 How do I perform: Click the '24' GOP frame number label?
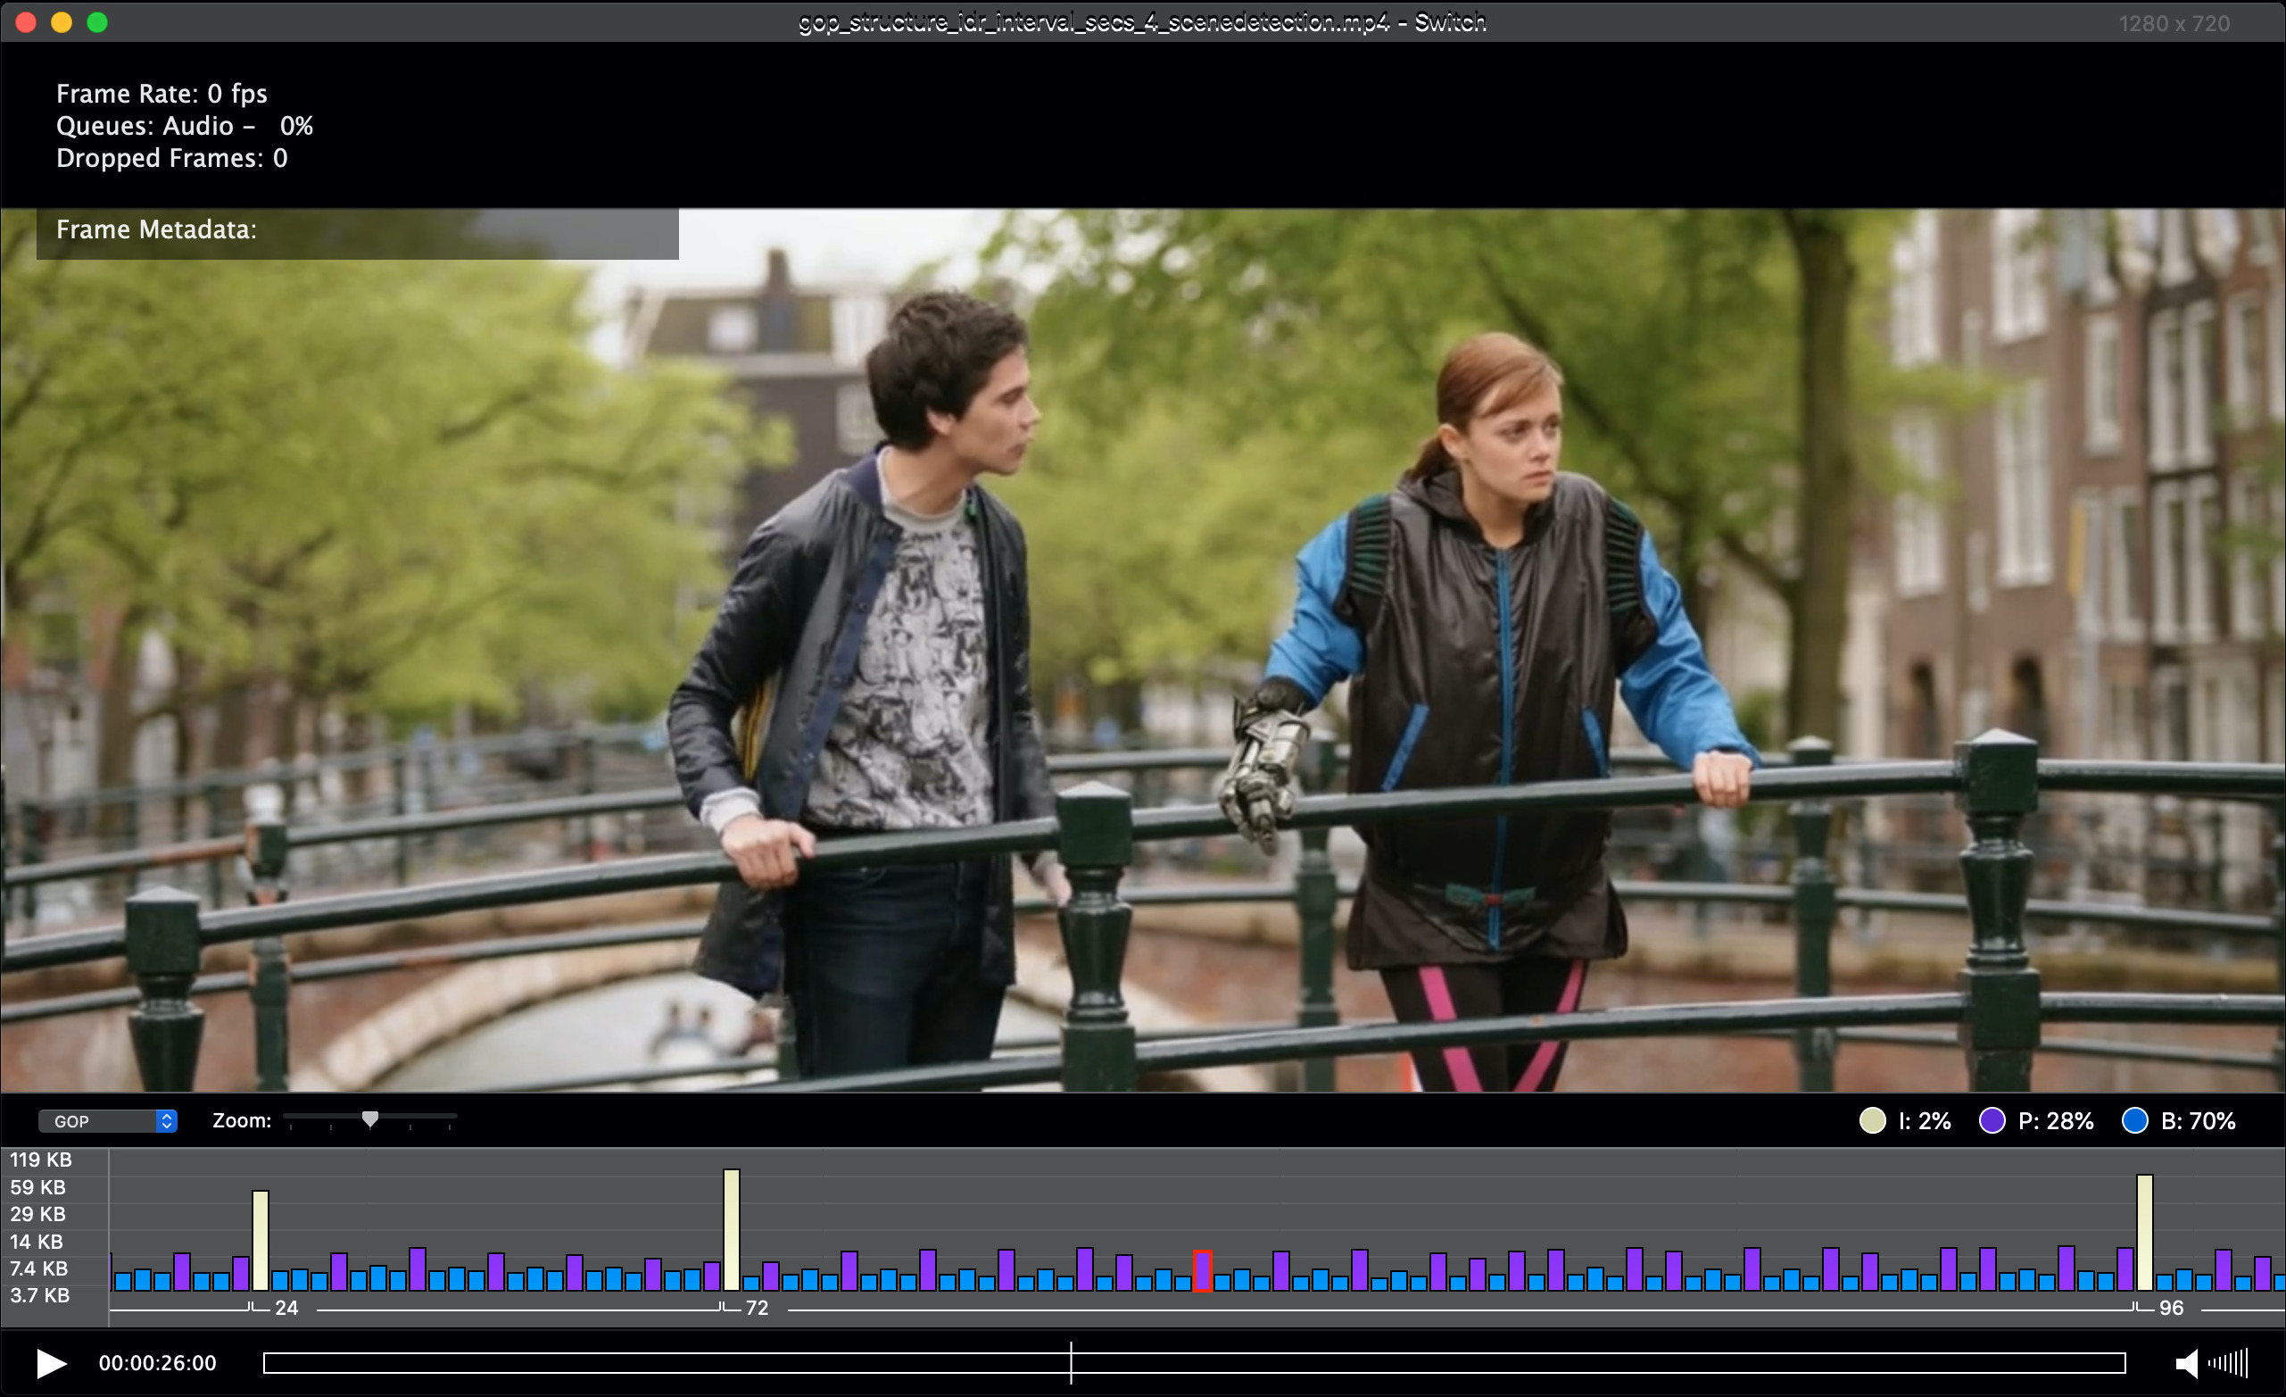point(286,1308)
